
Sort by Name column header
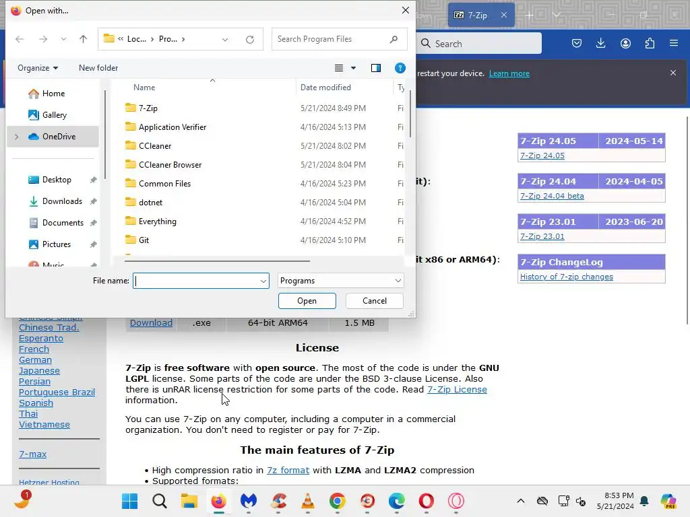pyautogui.click(x=144, y=87)
